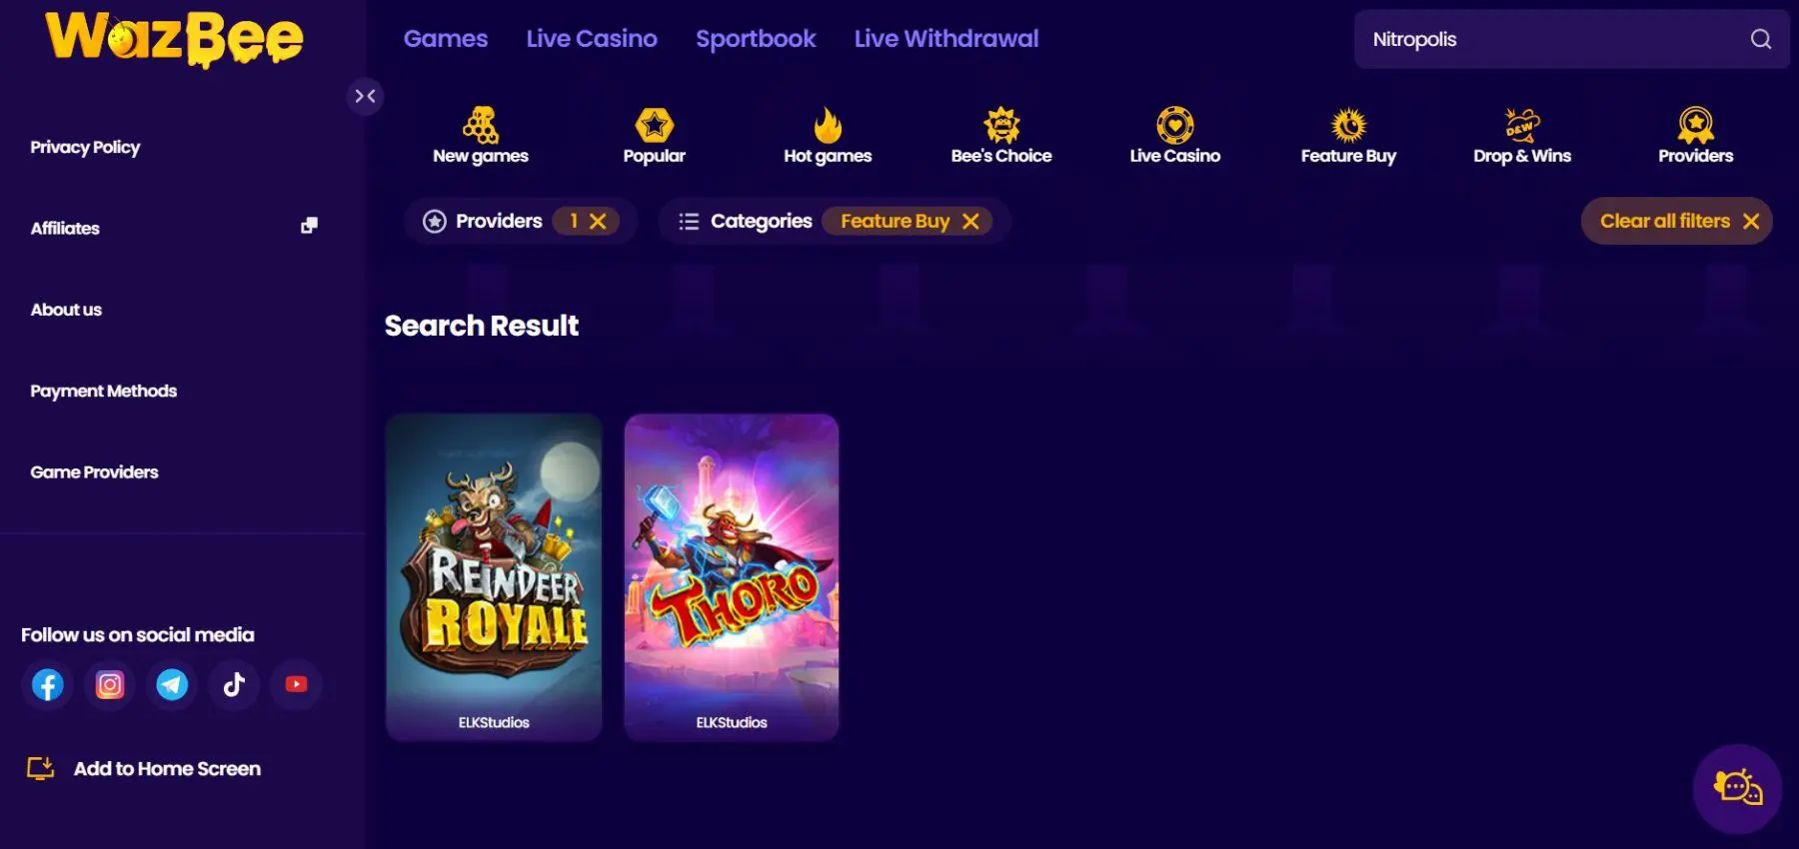Viewport: 1799px width, 849px height.
Task: Collapse the left sidebar panel
Action: click(x=365, y=96)
